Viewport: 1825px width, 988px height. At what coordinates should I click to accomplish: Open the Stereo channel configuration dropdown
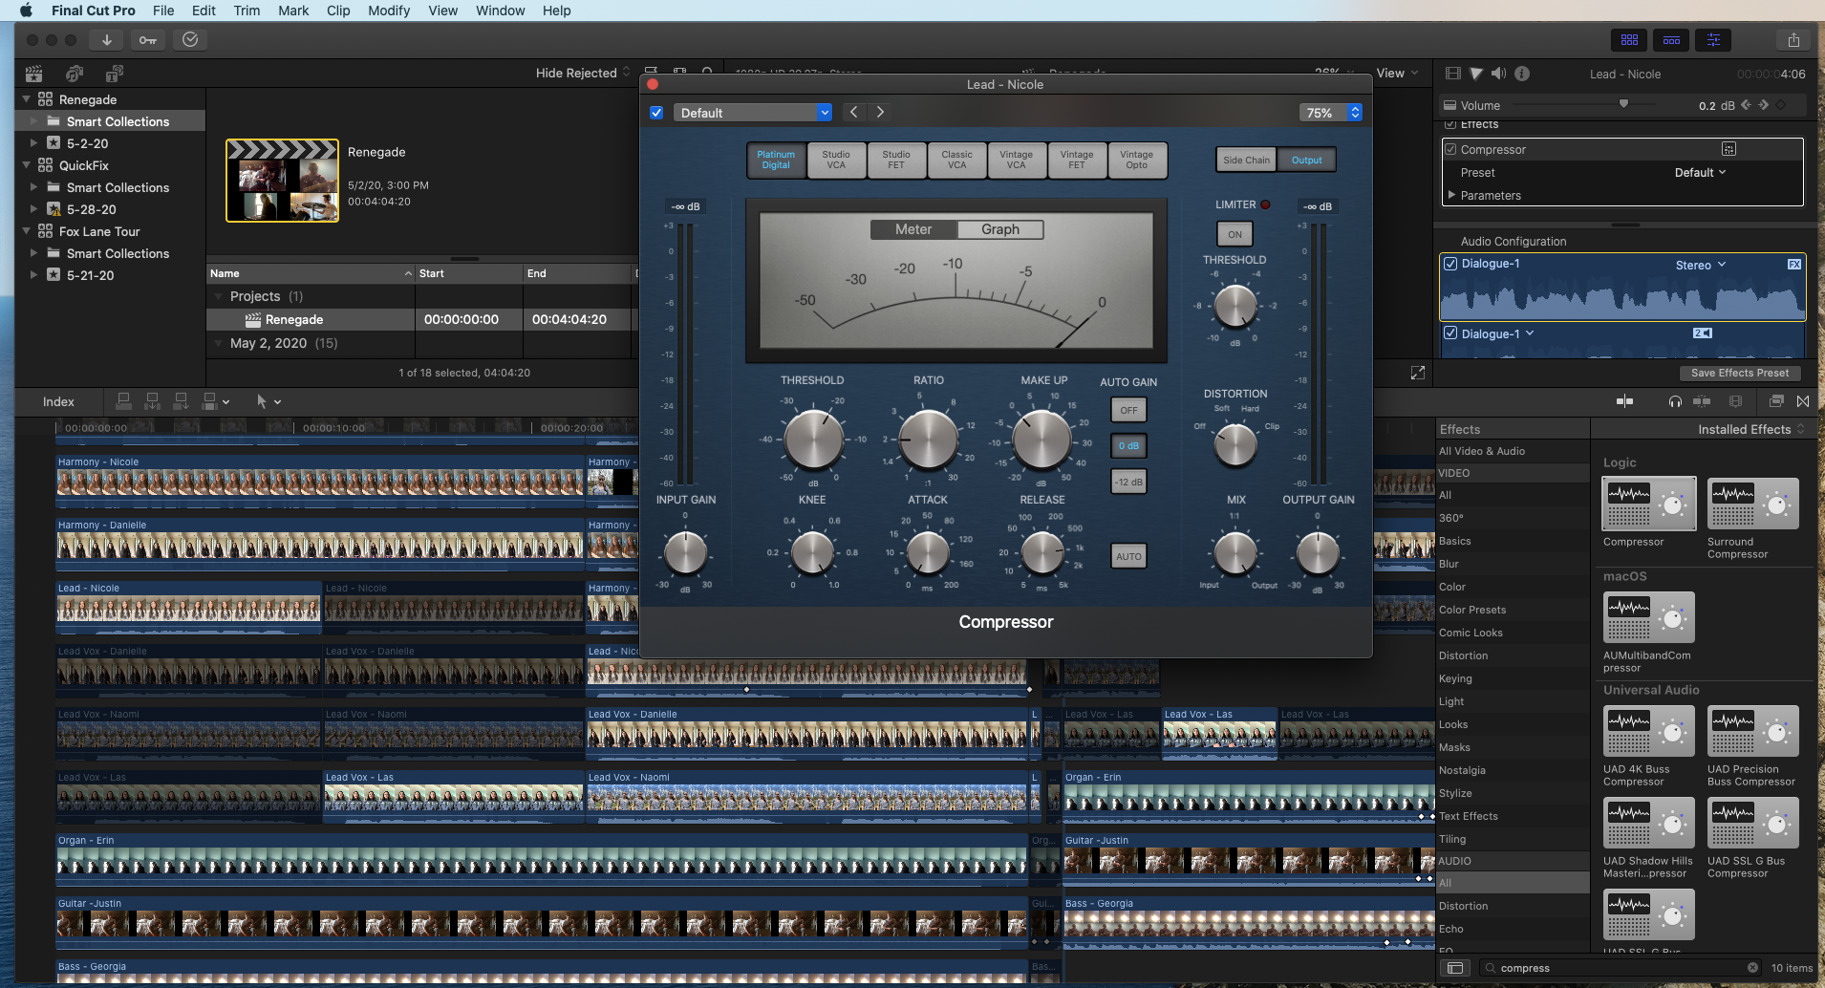click(1700, 265)
